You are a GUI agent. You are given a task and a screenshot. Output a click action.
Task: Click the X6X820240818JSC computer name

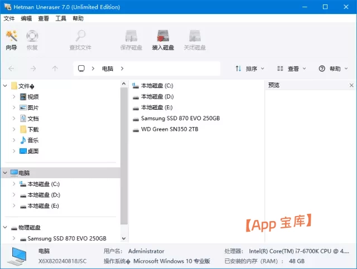tap(62, 261)
